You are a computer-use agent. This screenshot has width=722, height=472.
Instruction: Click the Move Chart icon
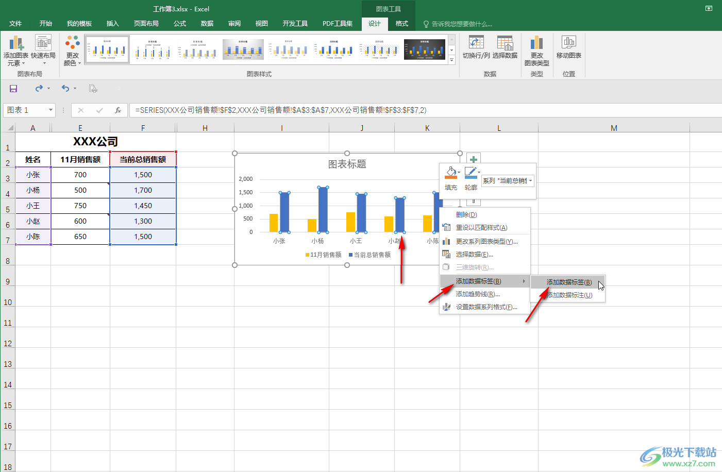click(569, 47)
